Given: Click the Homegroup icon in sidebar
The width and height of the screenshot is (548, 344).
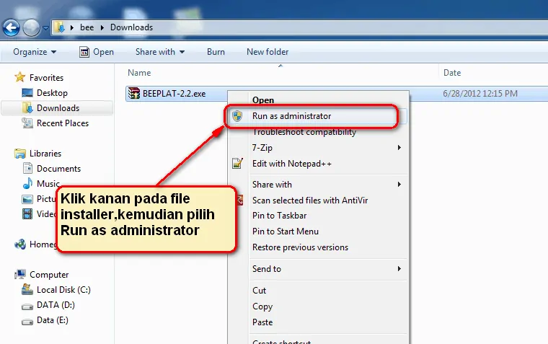Looking at the screenshot, I should tap(20, 244).
